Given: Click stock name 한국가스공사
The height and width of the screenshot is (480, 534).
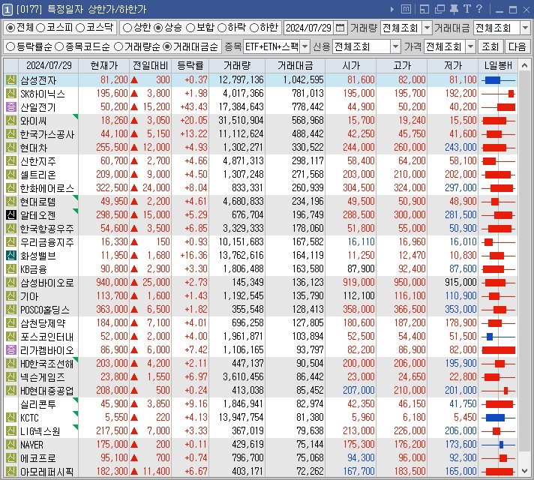Looking at the screenshot, I should 46,134.
